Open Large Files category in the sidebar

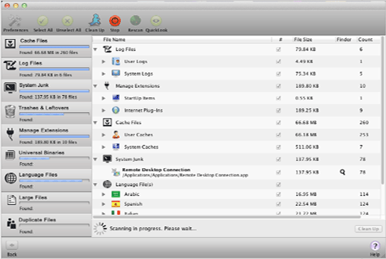pos(47,203)
